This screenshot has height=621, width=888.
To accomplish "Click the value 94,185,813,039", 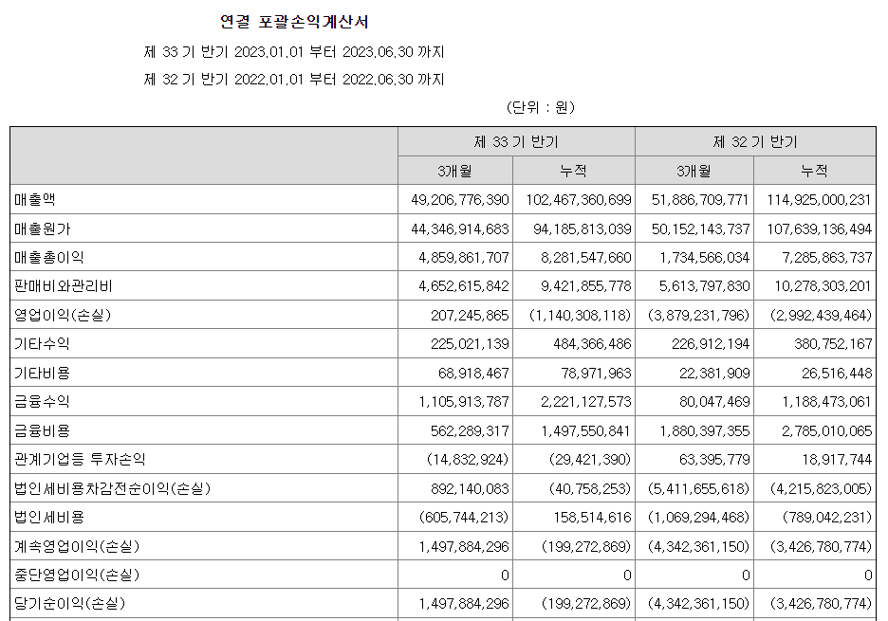I will pos(583,229).
